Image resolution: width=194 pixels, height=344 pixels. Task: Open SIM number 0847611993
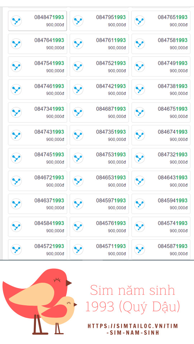pos(111,40)
